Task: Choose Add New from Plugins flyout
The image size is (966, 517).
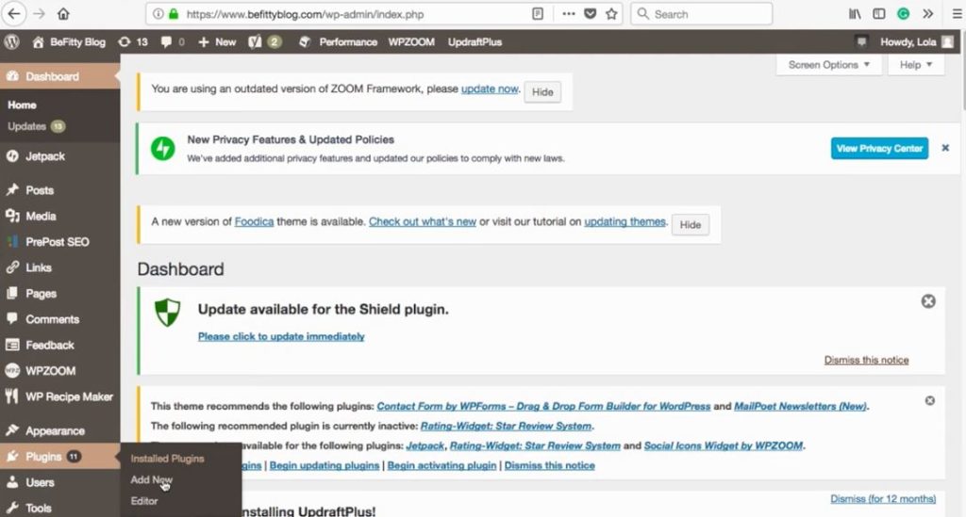Action: [151, 479]
